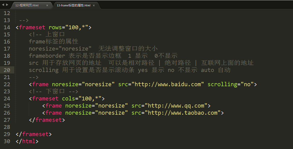This screenshot has height=149, width=293.
Task: Place cursor in the http://www.taobao.com URL
Action: point(183,113)
